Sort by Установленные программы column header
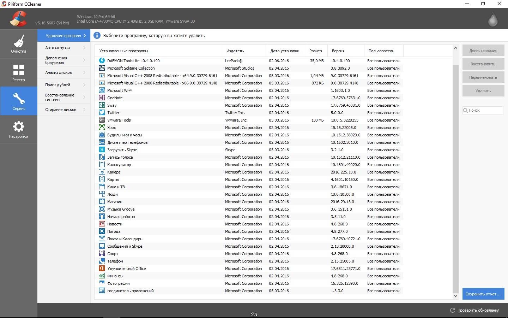The image size is (508, 318). (158, 51)
